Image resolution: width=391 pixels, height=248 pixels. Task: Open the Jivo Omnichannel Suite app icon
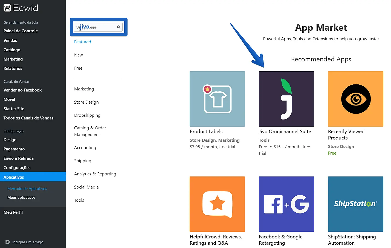point(286,99)
